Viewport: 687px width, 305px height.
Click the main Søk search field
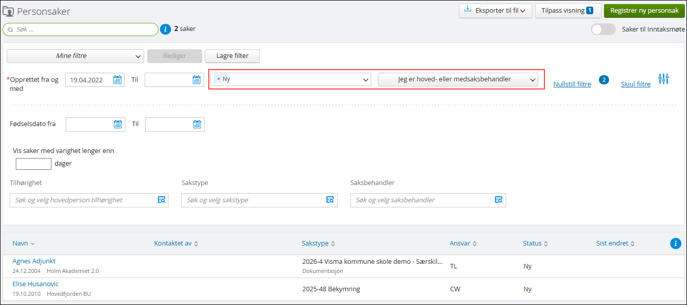tap(81, 29)
